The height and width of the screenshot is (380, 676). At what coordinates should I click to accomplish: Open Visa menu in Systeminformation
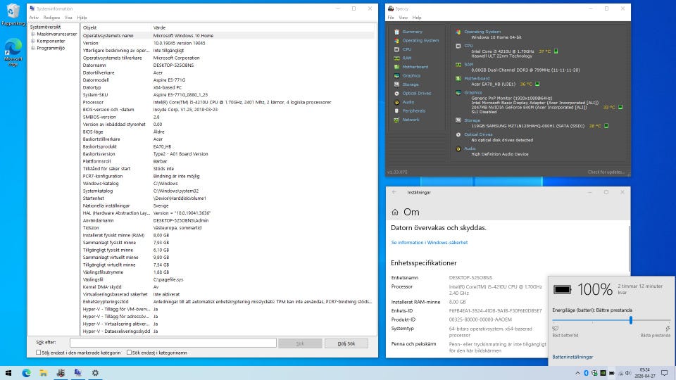click(x=68, y=18)
